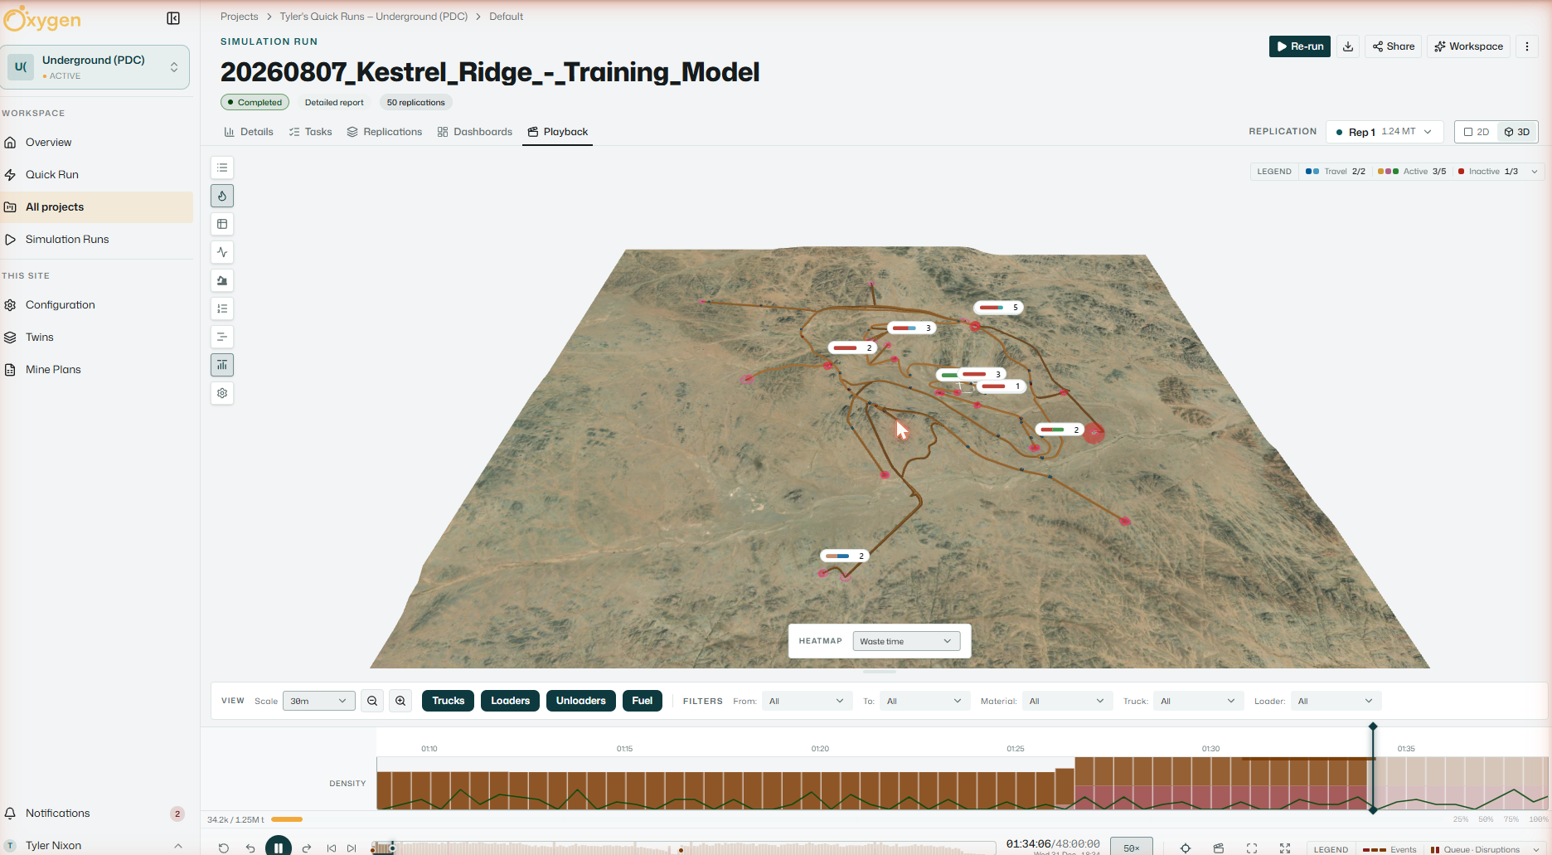Screen dimensions: 1552x855
Task: Skip to previous playback marker
Action: pyautogui.click(x=332, y=848)
